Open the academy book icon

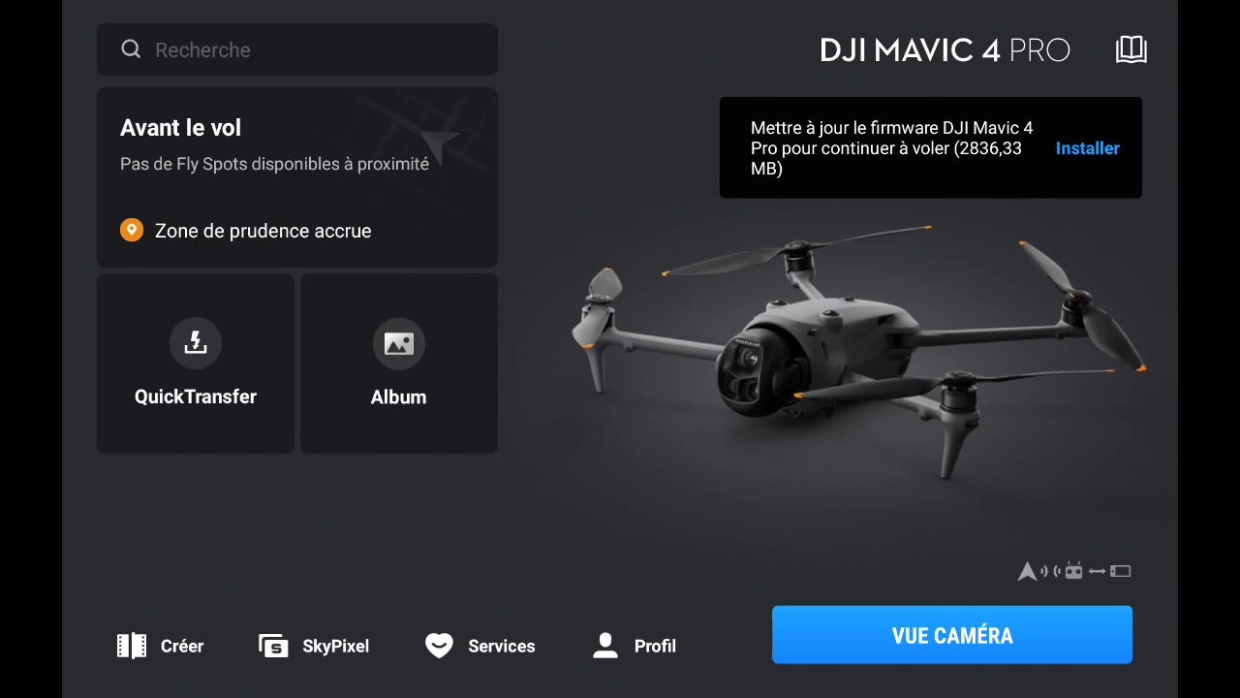(x=1131, y=49)
